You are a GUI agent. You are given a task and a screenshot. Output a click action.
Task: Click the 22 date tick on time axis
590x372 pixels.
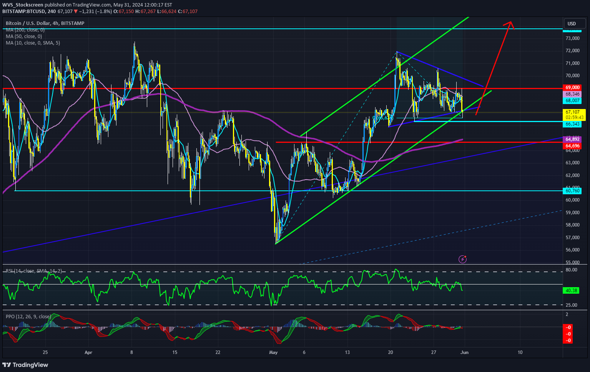[218, 352]
